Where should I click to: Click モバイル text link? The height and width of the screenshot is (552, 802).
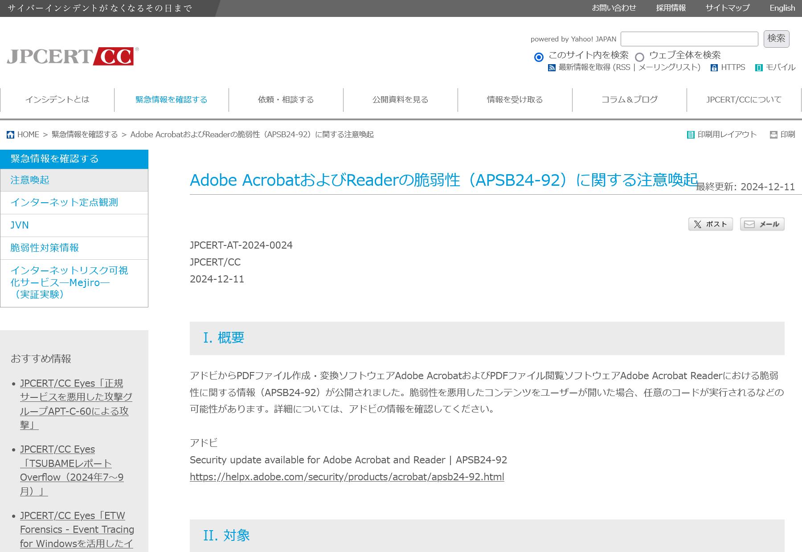coord(781,67)
